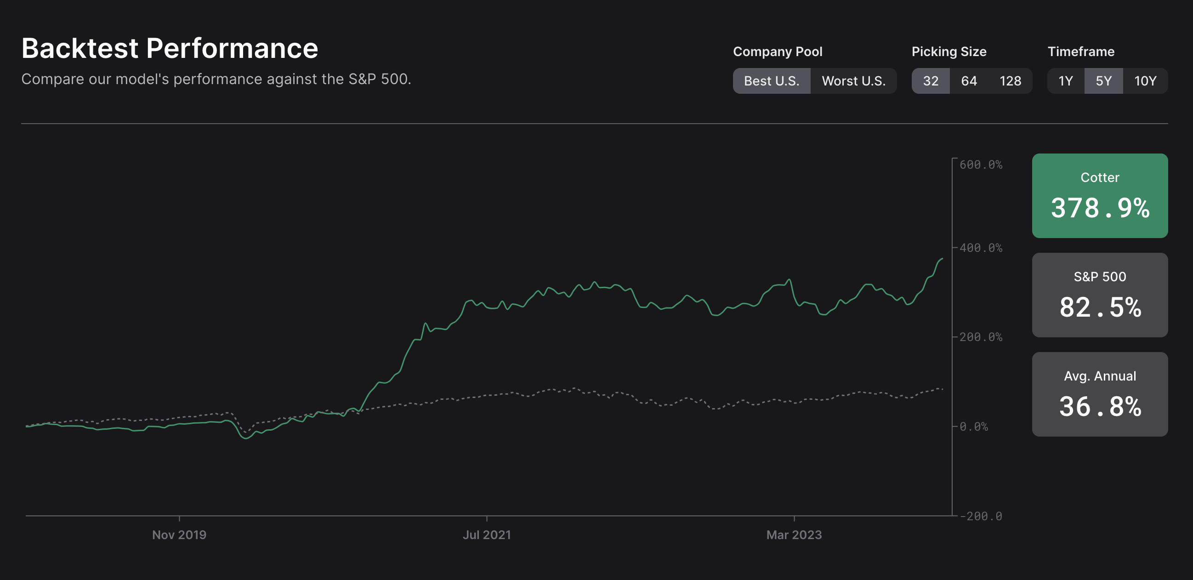Click the end of the green Cotter line
This screenshot has width=1193, height=580.
(x=942, y=258)
